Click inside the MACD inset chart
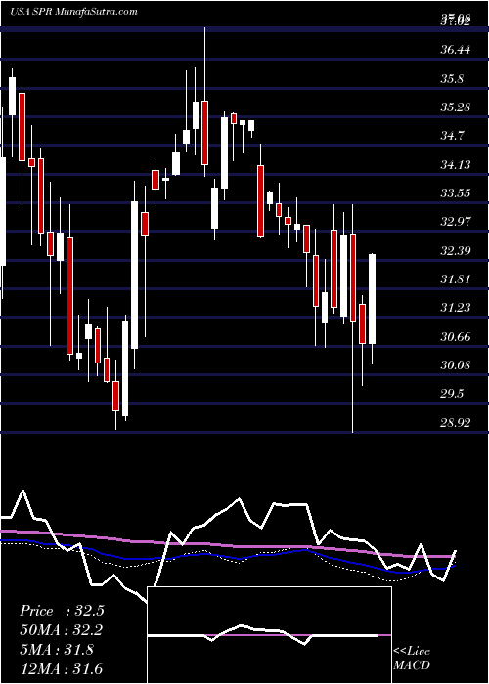489x684 pixels. pyautogui.click(x=269, y=635)
